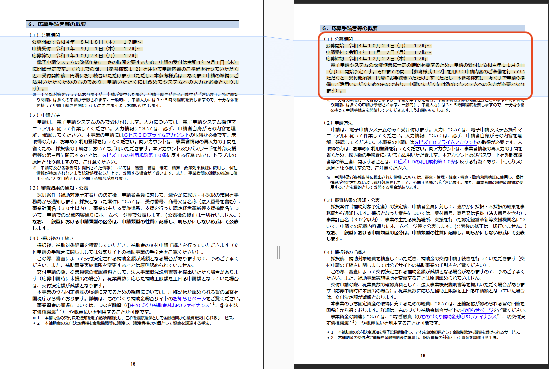Screen dimensions: 549x369
Task: Open GビズIDプライムアカウント link in right document
Action: [446, 142]
